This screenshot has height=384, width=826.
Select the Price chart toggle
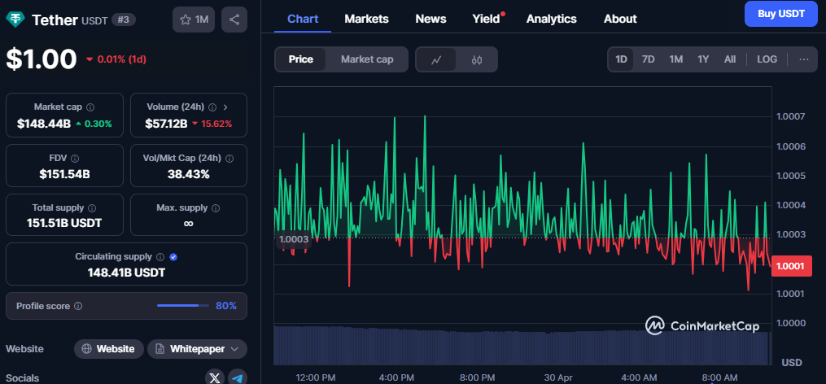coord(301,59)
